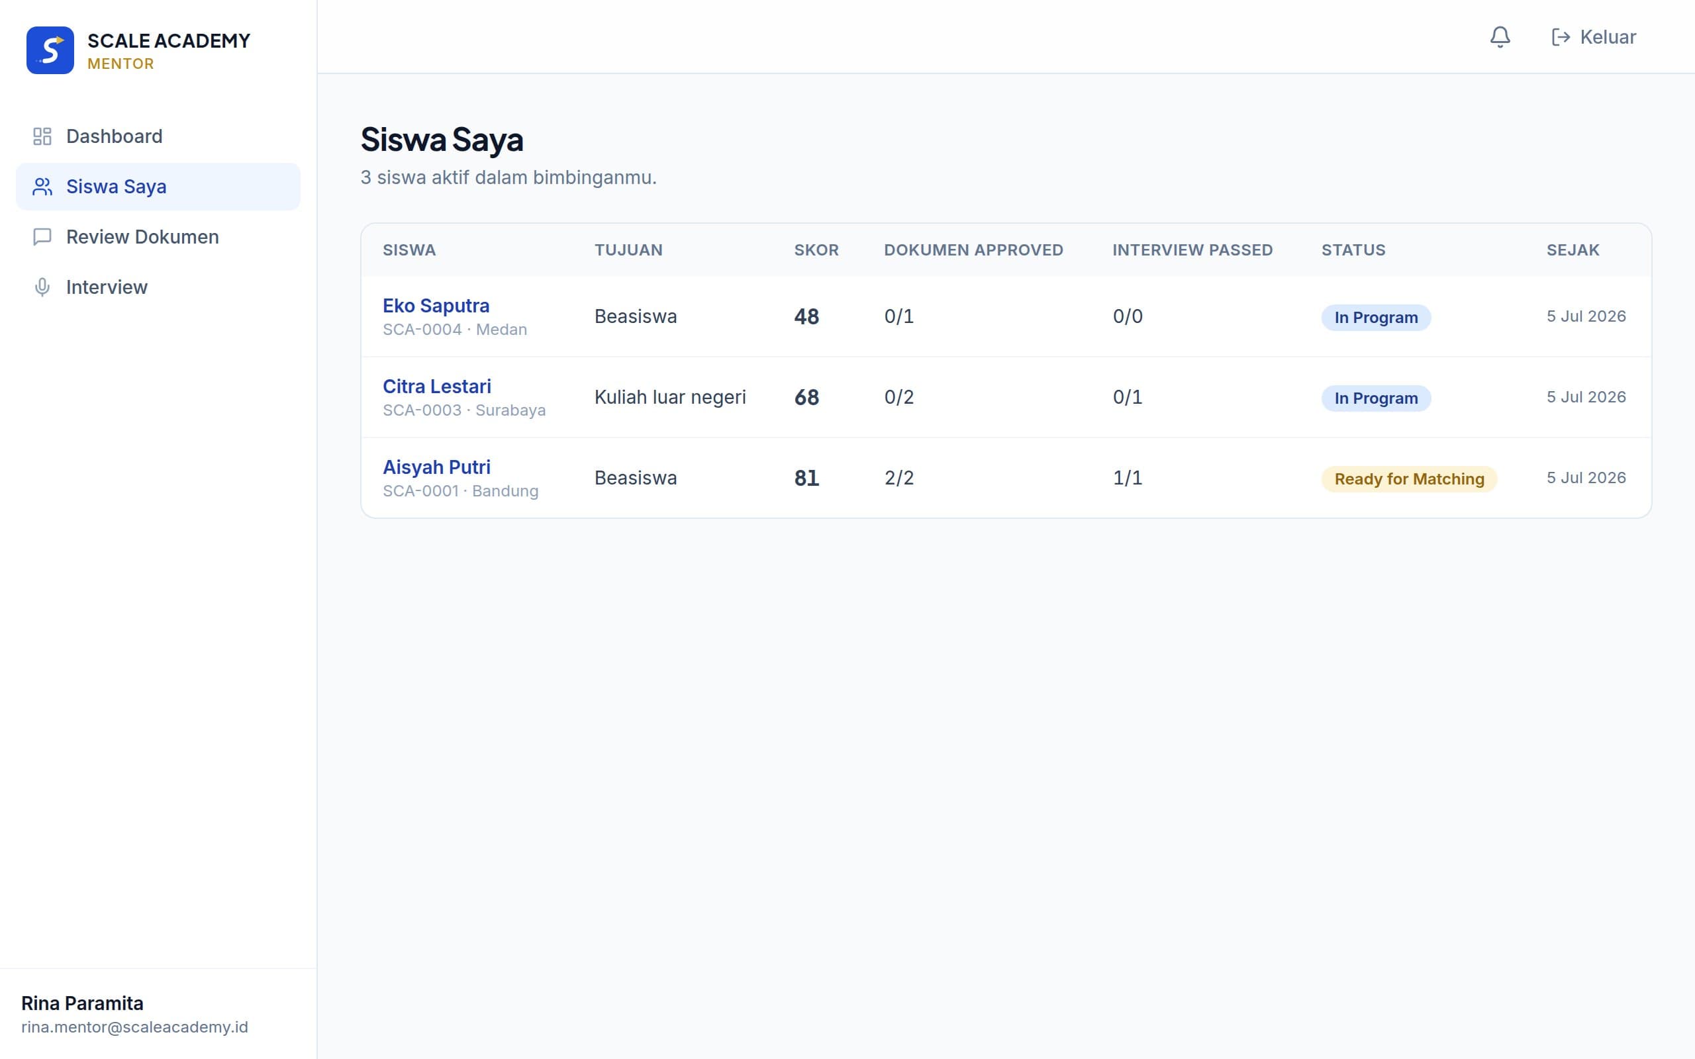The image size is (1695, 1059).
Task: Click documents approved value 0/2
Action: [x=898, y=397]
